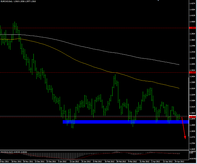Click the 1.3184 price scale label
The image size is (197, 164).
[x=193, y=100]
